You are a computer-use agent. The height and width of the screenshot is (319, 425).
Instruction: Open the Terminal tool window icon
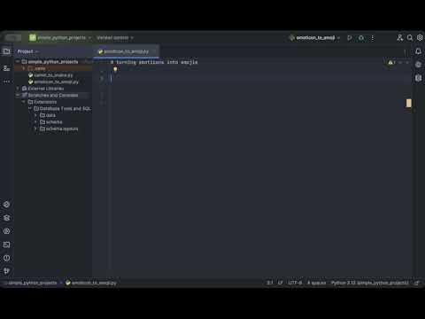[x=6, y=245]
